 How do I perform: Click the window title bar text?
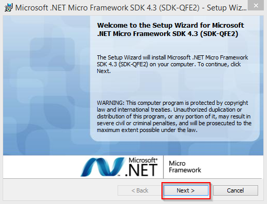click(131, 8)
